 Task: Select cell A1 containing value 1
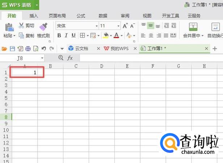click(x=25, y=72)
